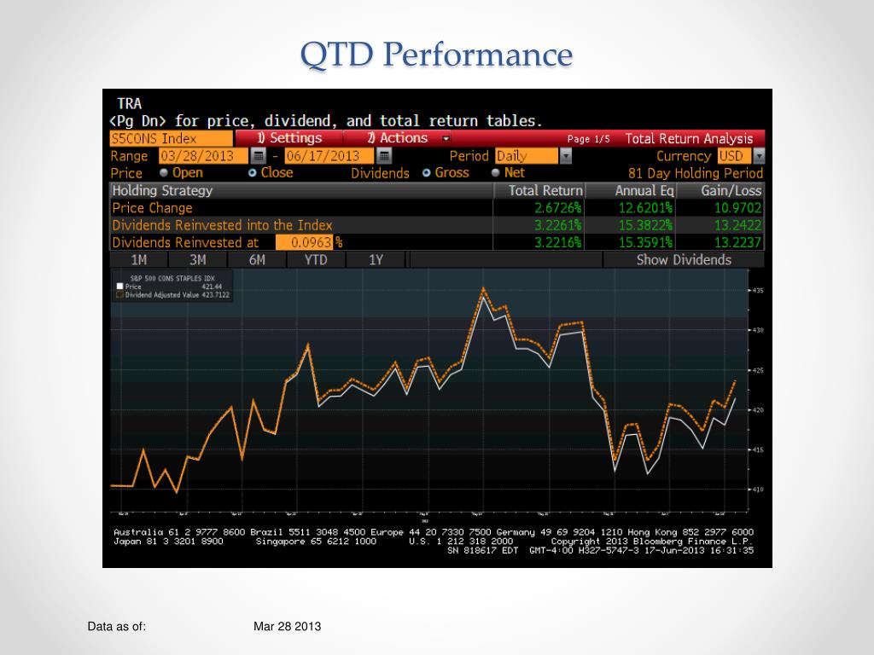Click the Show Dividends button

684,259
